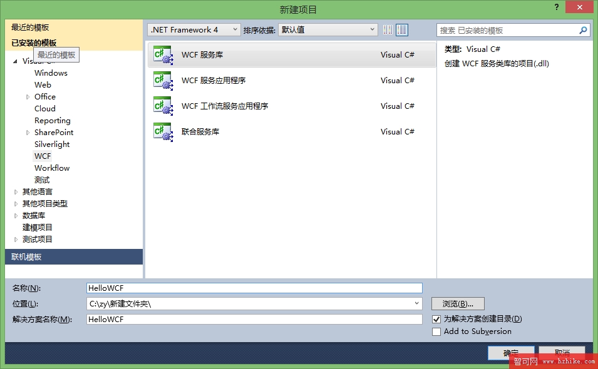This screenshot has height=369, width=598.
Task: Open the 联机模板 section
Action: click(74, 257)
